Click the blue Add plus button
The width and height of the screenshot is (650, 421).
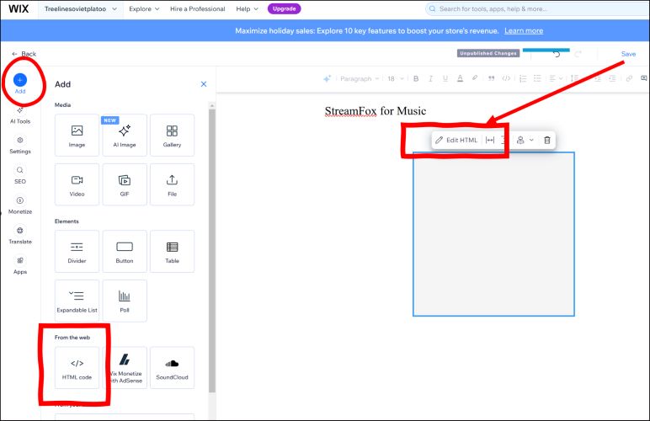coord(20,79)
